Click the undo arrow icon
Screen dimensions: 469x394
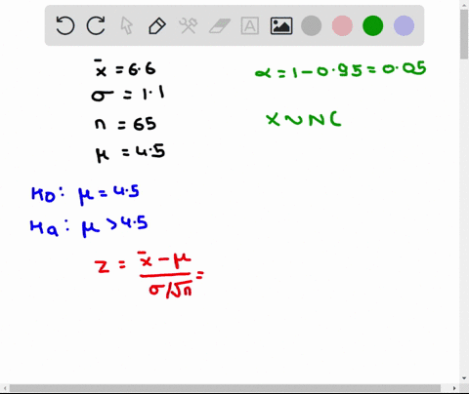65,25
